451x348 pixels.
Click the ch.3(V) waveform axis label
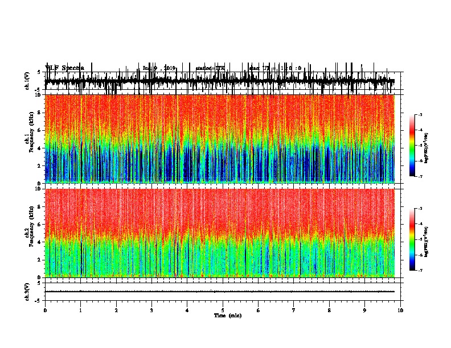coord(27,292)
